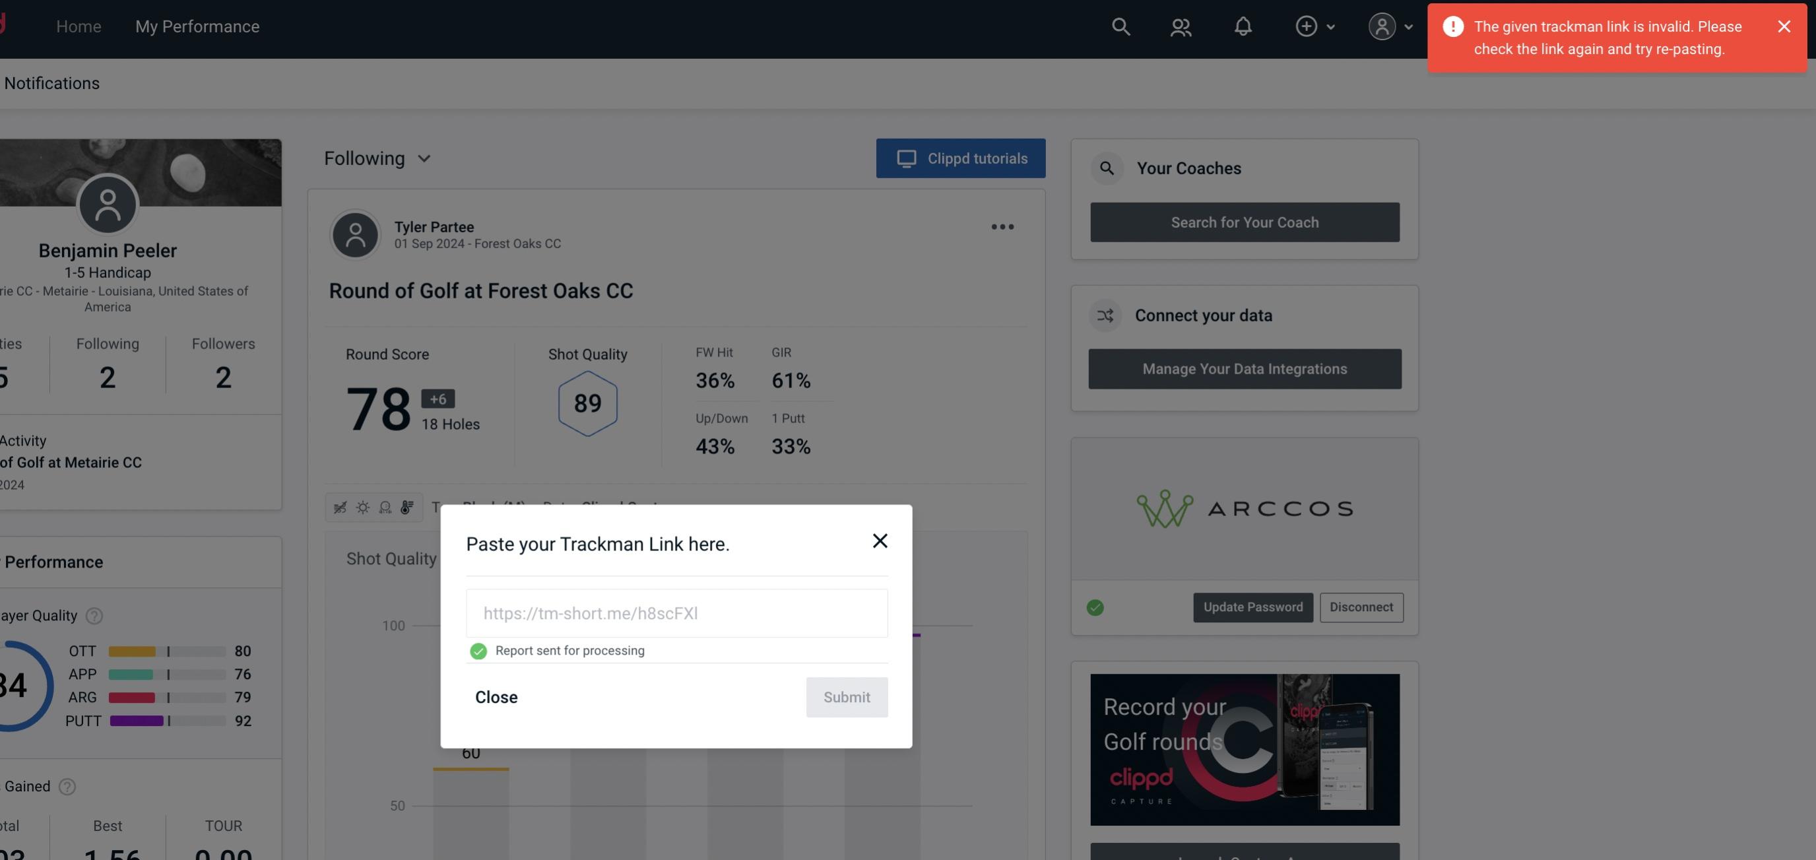This screenshot has height=860, width=1816.
Task: Click the Home menu item
Action: tap(78, 26)
